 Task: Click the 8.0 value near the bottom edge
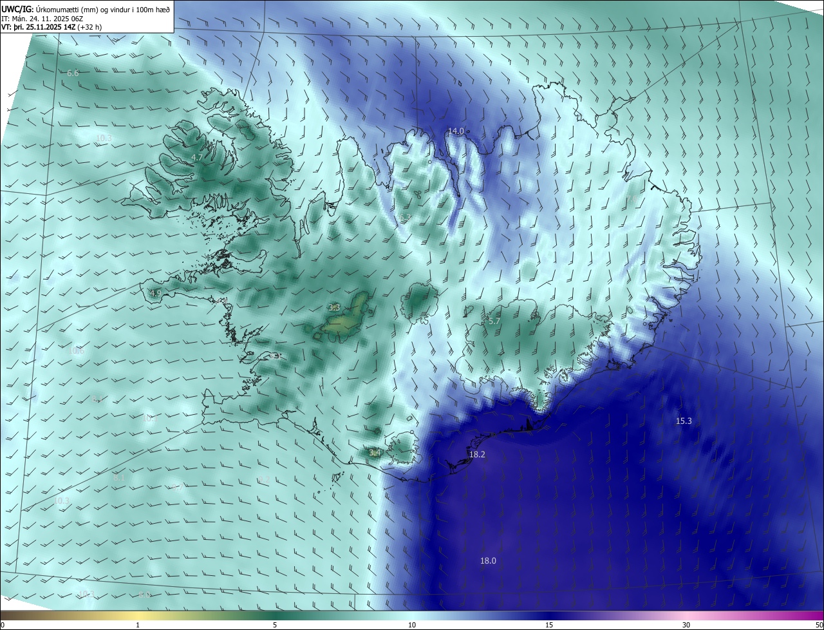(x=145, y=595)
